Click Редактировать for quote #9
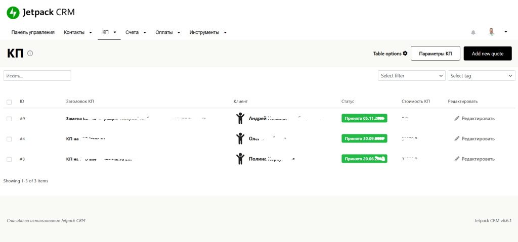The width and height of the screenshot is (518, 242). click(x=478, y=119)
